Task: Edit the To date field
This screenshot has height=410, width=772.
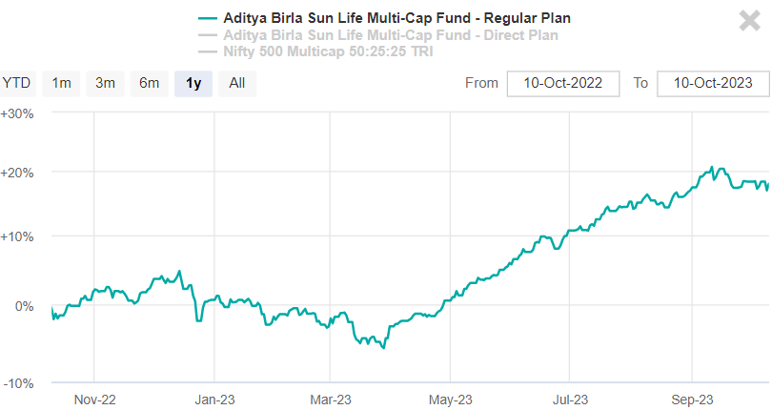Action: pyautogui.click(x=713, y=83)
